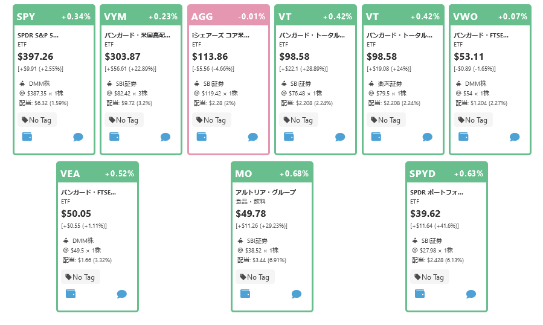
Task: Open comment bubble on the 楽天証券 VT card
Action: pyautogui.click(x=428, y=137)
